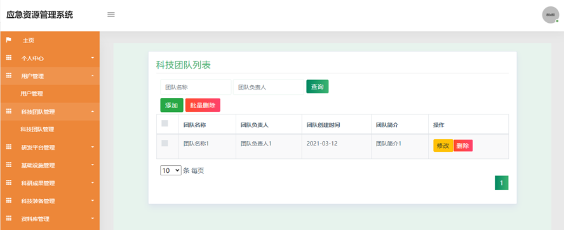Click 团队负责人 column header
Viewport: 564px width, 230px height.
(x=254, y=125)
